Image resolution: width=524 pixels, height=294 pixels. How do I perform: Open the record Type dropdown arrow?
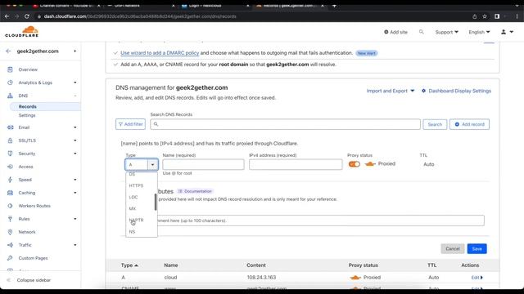coord(152,164)
